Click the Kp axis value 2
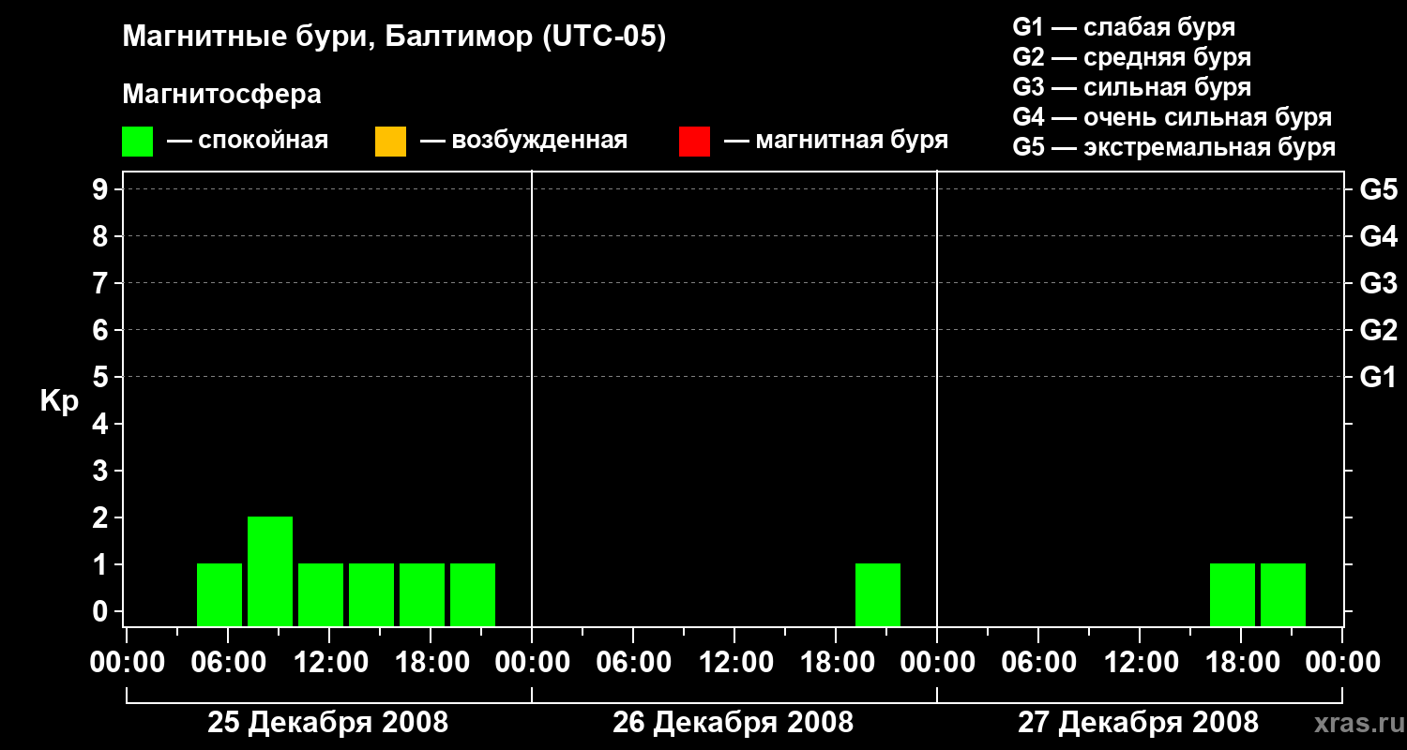Viewport: 1407px width, 750px height. pyautogui.click(x=102, y=518)
